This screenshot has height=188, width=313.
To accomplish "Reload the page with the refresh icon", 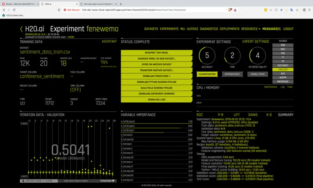I will pyautogui.click(x=14, y=10).
